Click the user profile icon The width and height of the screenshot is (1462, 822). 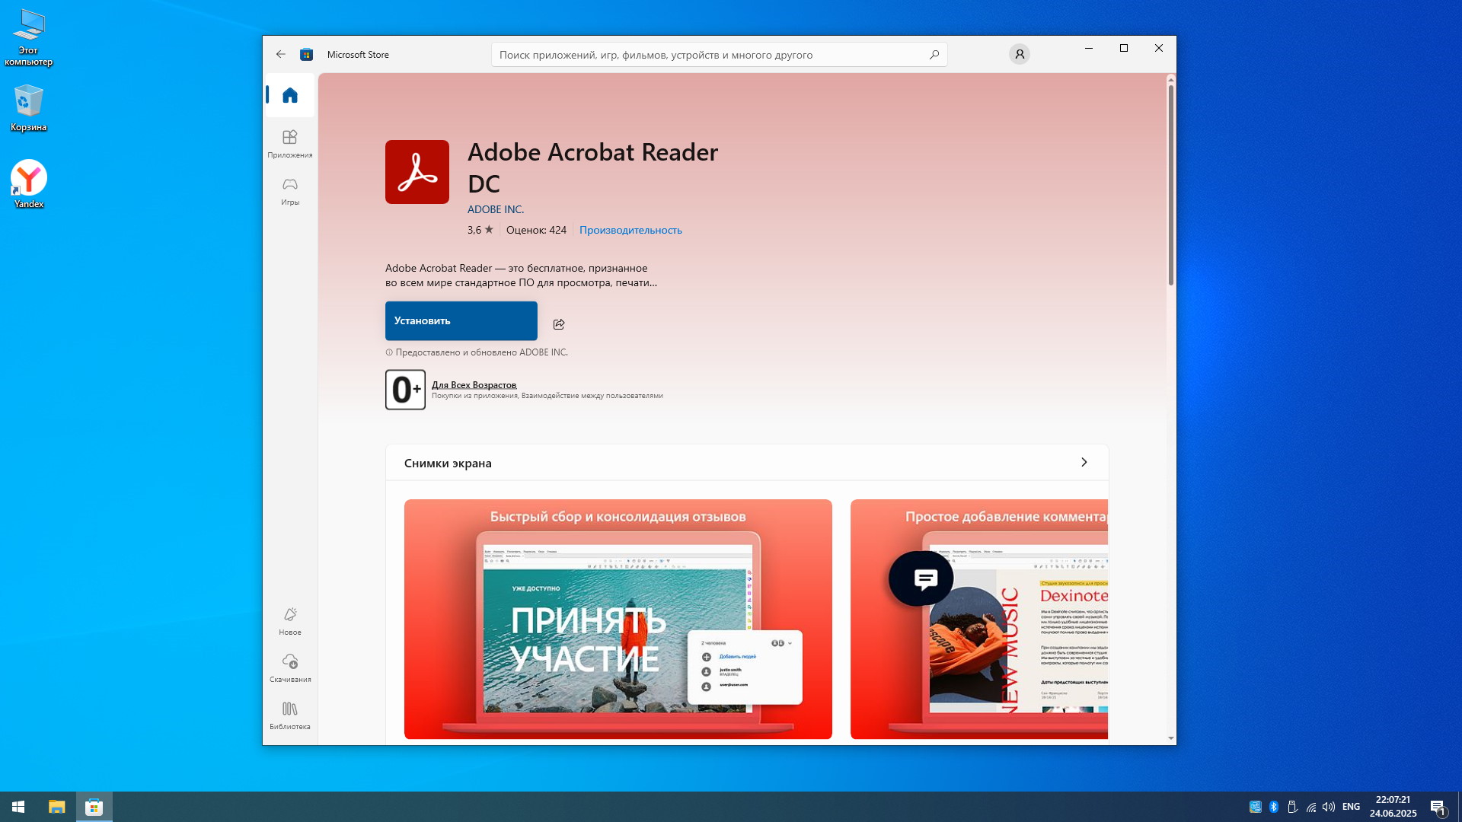(1019, 54)
